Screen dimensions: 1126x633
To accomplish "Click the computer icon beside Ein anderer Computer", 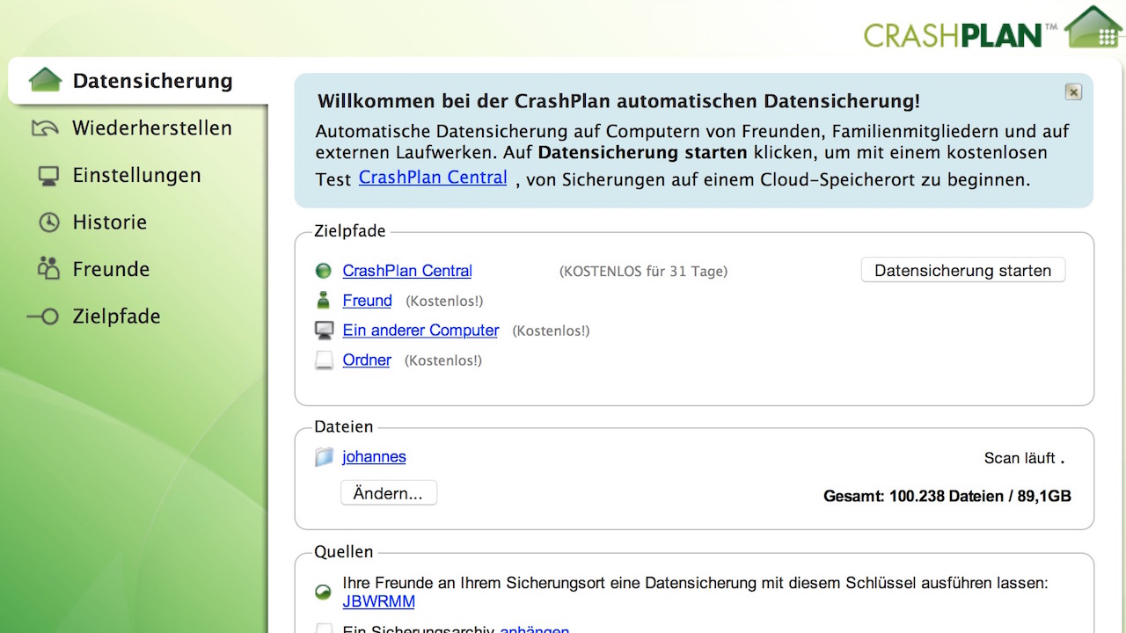I will (325, 331).
